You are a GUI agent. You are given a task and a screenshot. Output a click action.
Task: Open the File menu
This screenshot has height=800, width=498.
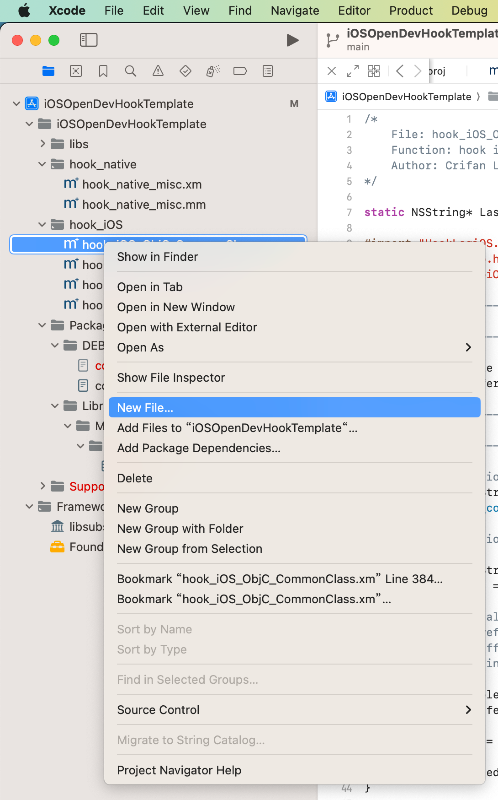(x=114, y=11)
